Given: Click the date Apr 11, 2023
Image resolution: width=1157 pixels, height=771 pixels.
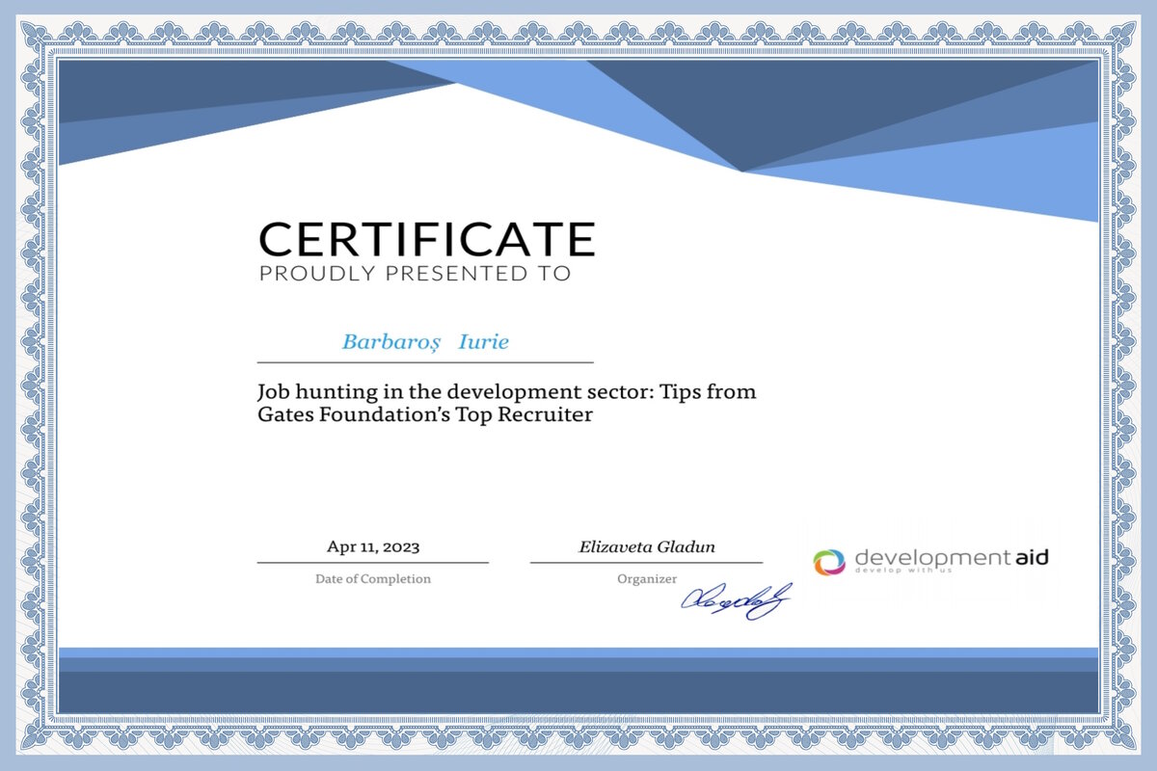Looking at the screenshot, I should [373, 546].
